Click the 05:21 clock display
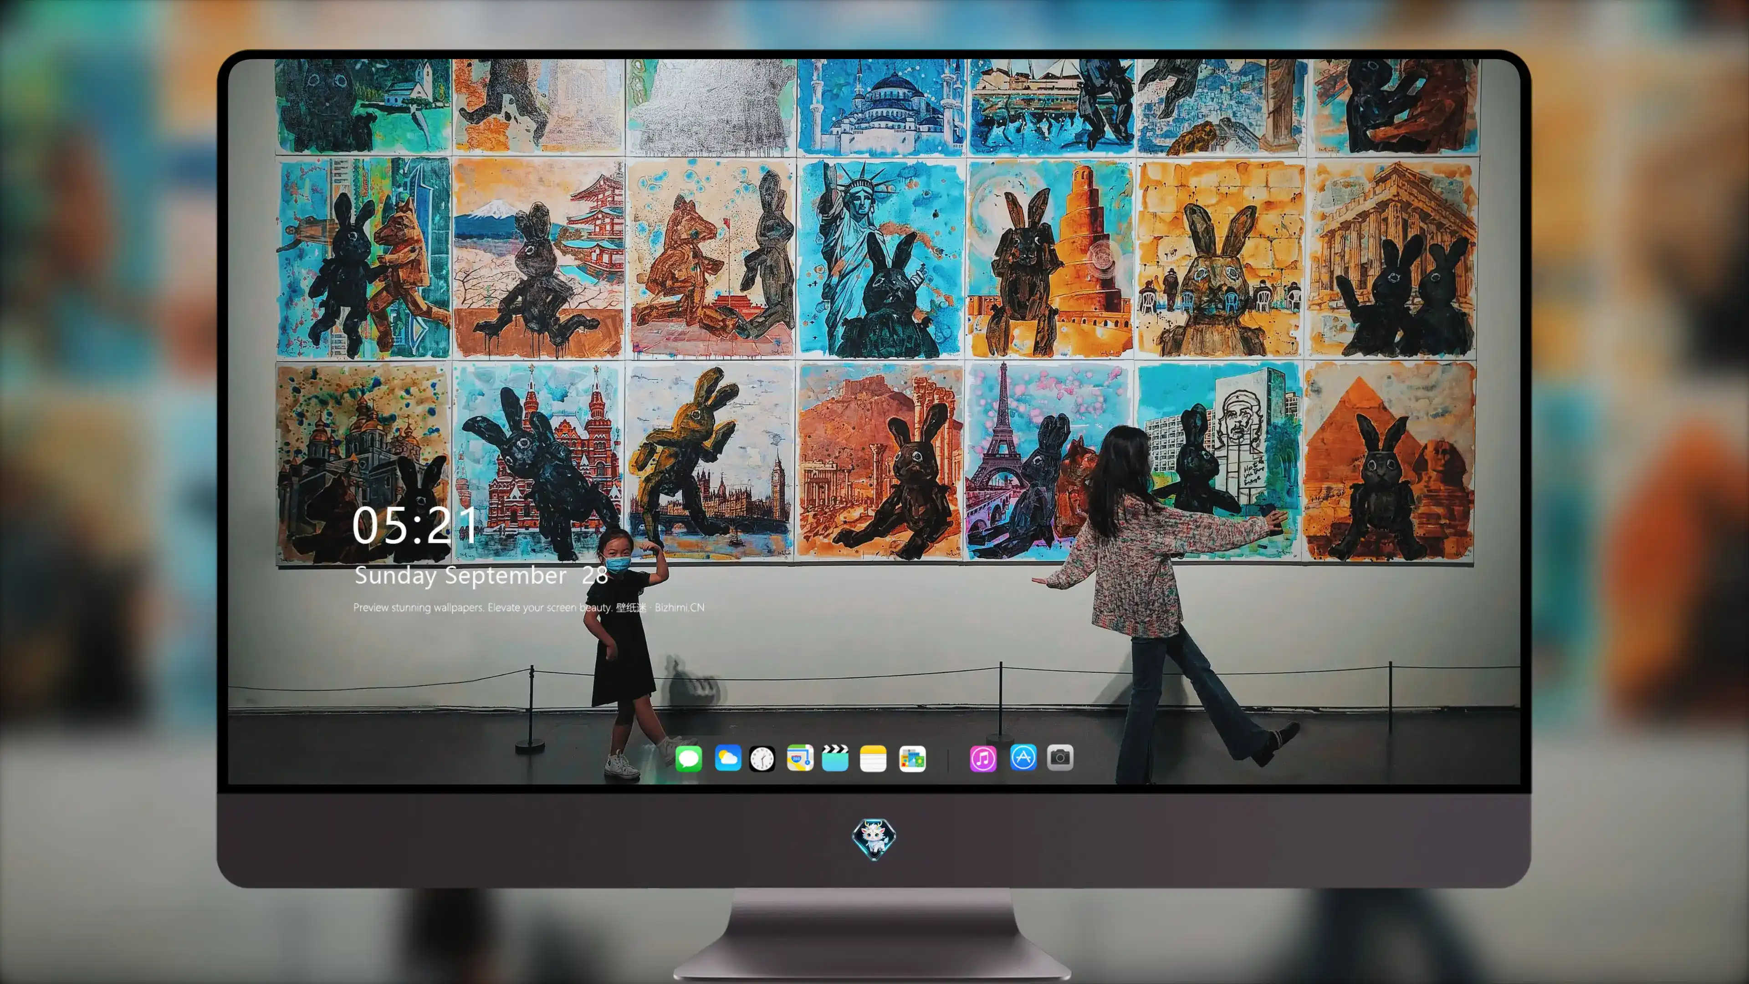This screenshot has height=984, width=1749. (415, 525)
